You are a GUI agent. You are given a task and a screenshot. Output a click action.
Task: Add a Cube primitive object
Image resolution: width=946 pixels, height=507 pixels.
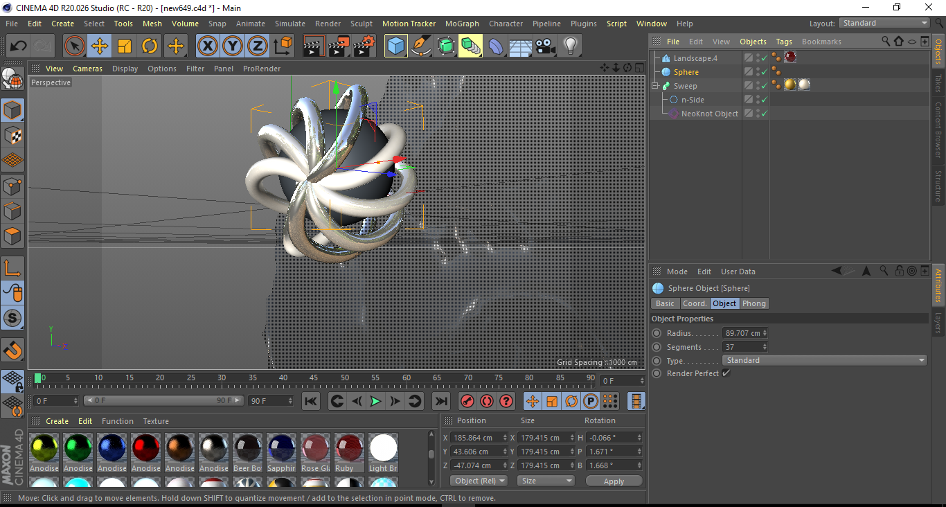click(395, 46)
